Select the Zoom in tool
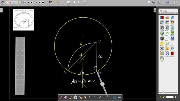 coord(90,97)
